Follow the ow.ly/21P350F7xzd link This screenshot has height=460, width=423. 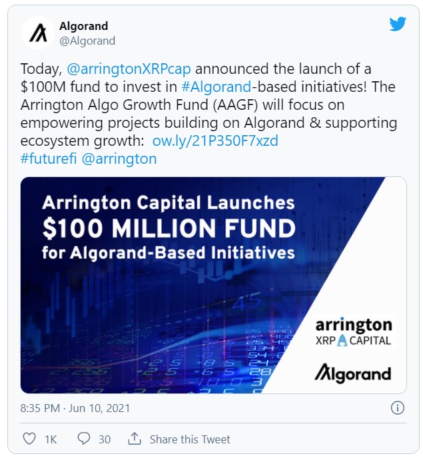pos(214,141)
